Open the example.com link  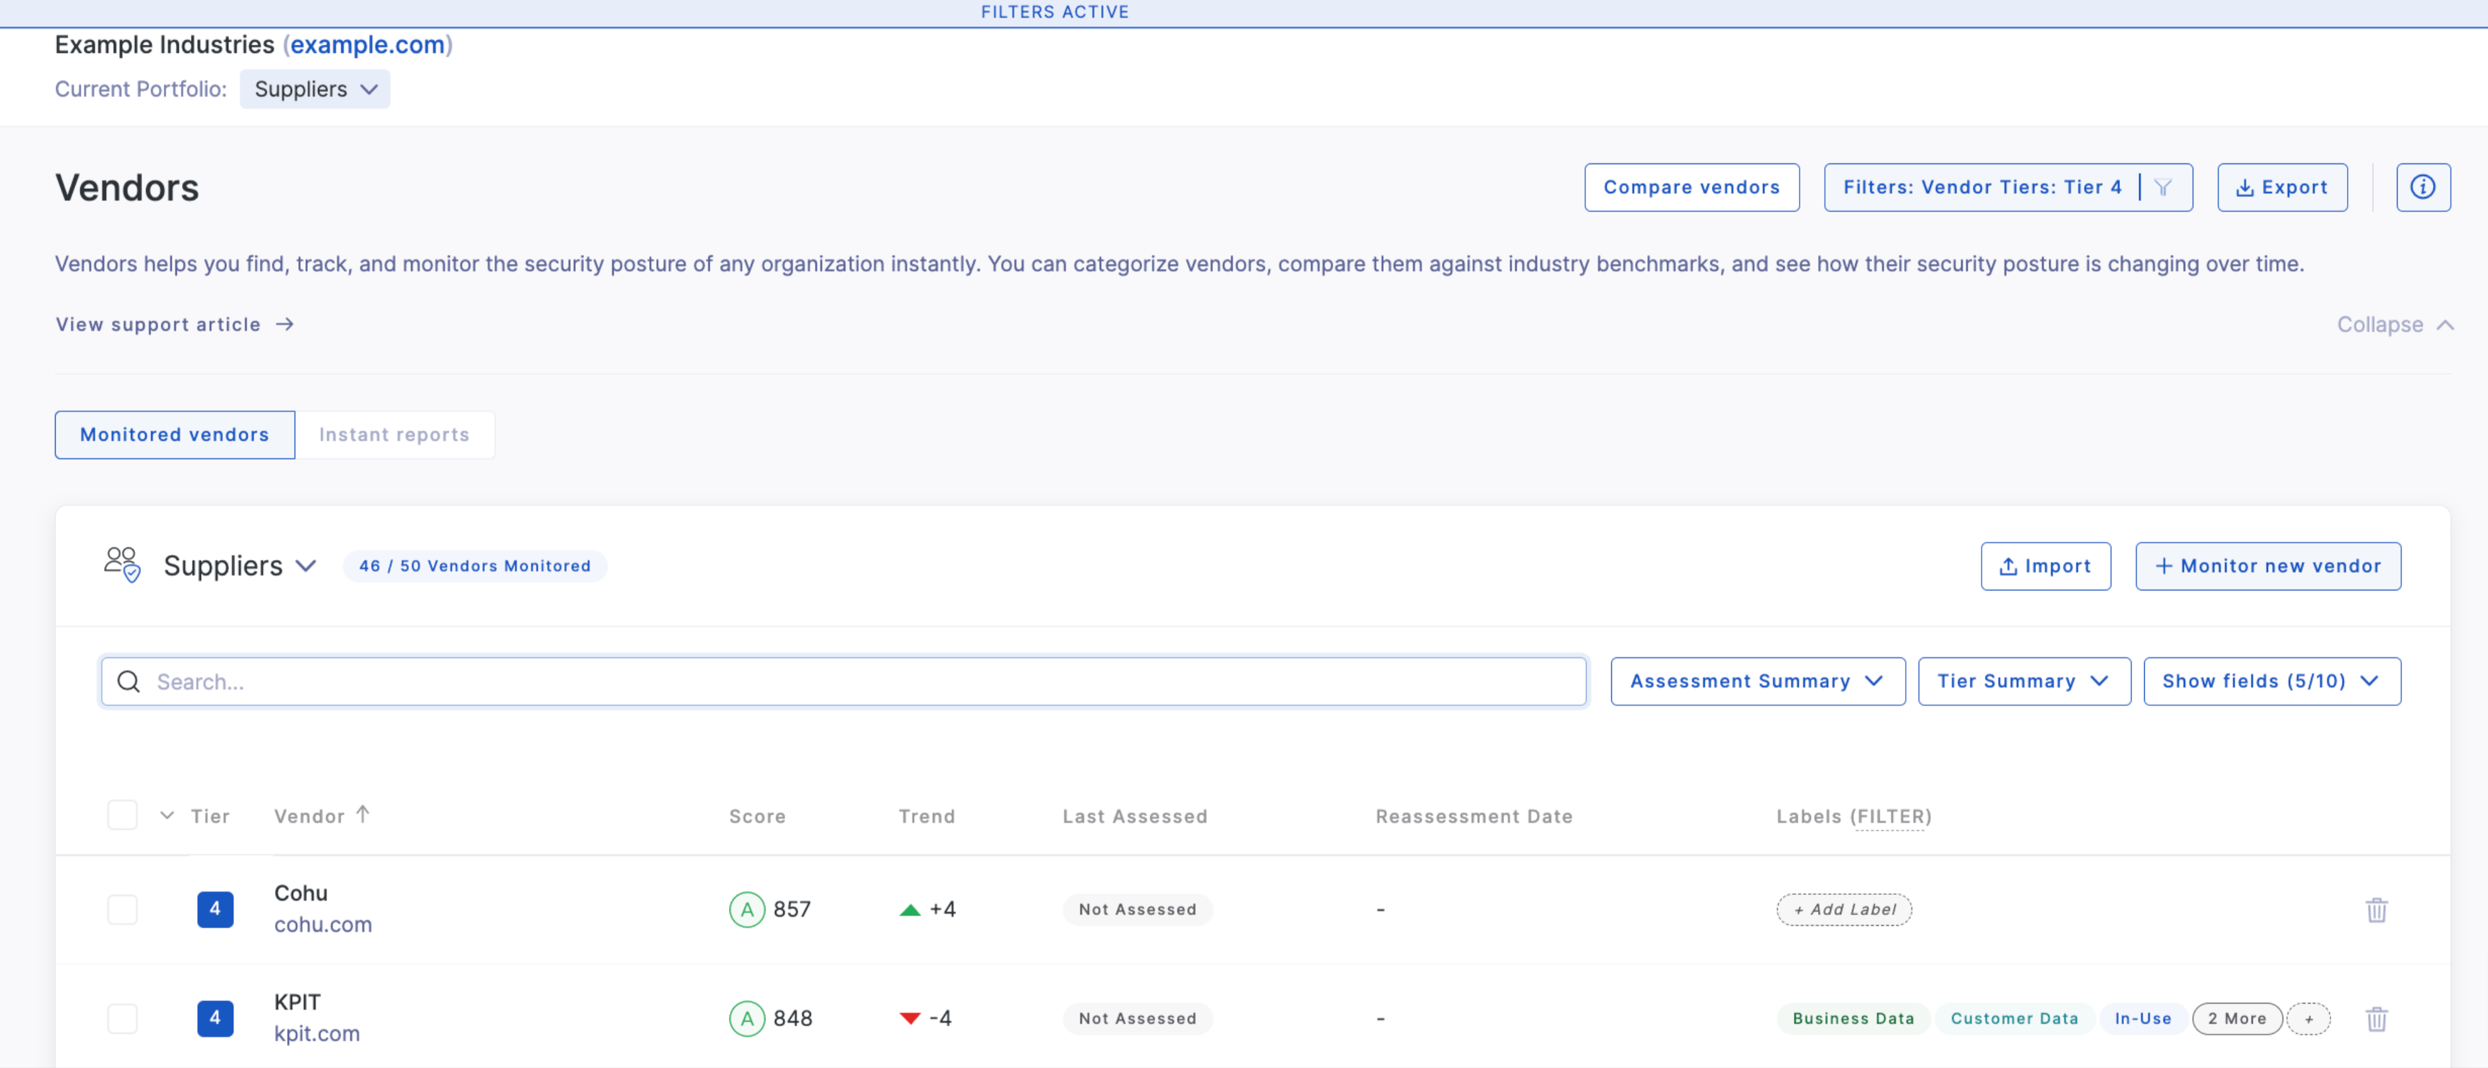(367, 44)
